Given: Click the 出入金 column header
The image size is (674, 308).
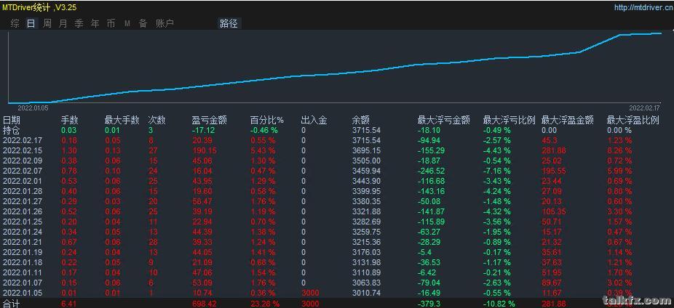Looking at the screenshot, I should 314,120.
